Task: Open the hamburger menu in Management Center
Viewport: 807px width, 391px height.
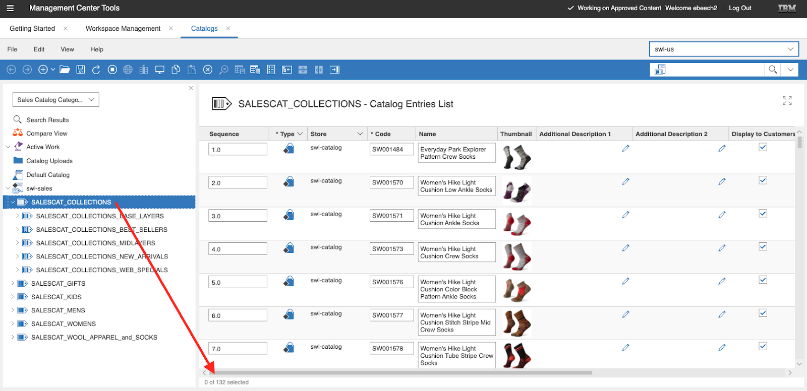Action: tap(10, 8)
